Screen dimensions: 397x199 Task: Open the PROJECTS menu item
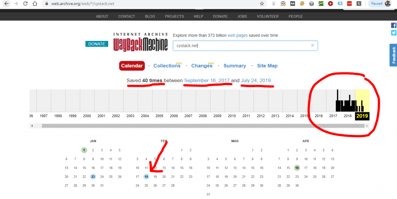coord(174,16)
